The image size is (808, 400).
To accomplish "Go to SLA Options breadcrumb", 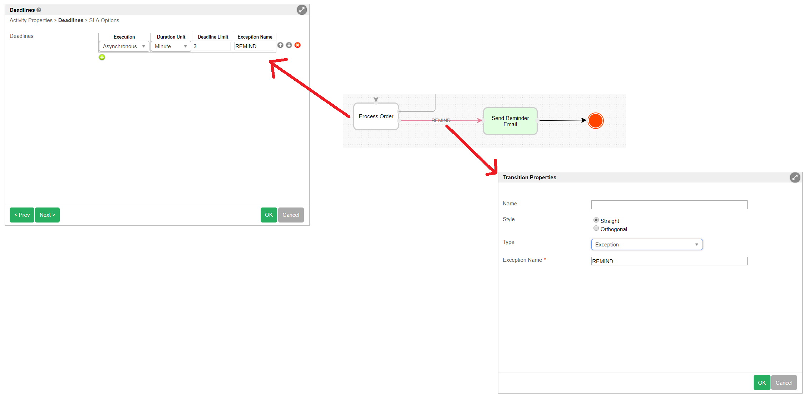I will point(104,20).
